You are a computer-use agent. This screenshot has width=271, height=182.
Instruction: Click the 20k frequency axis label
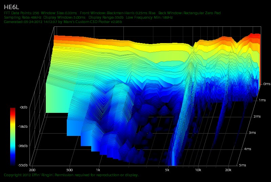228,170
